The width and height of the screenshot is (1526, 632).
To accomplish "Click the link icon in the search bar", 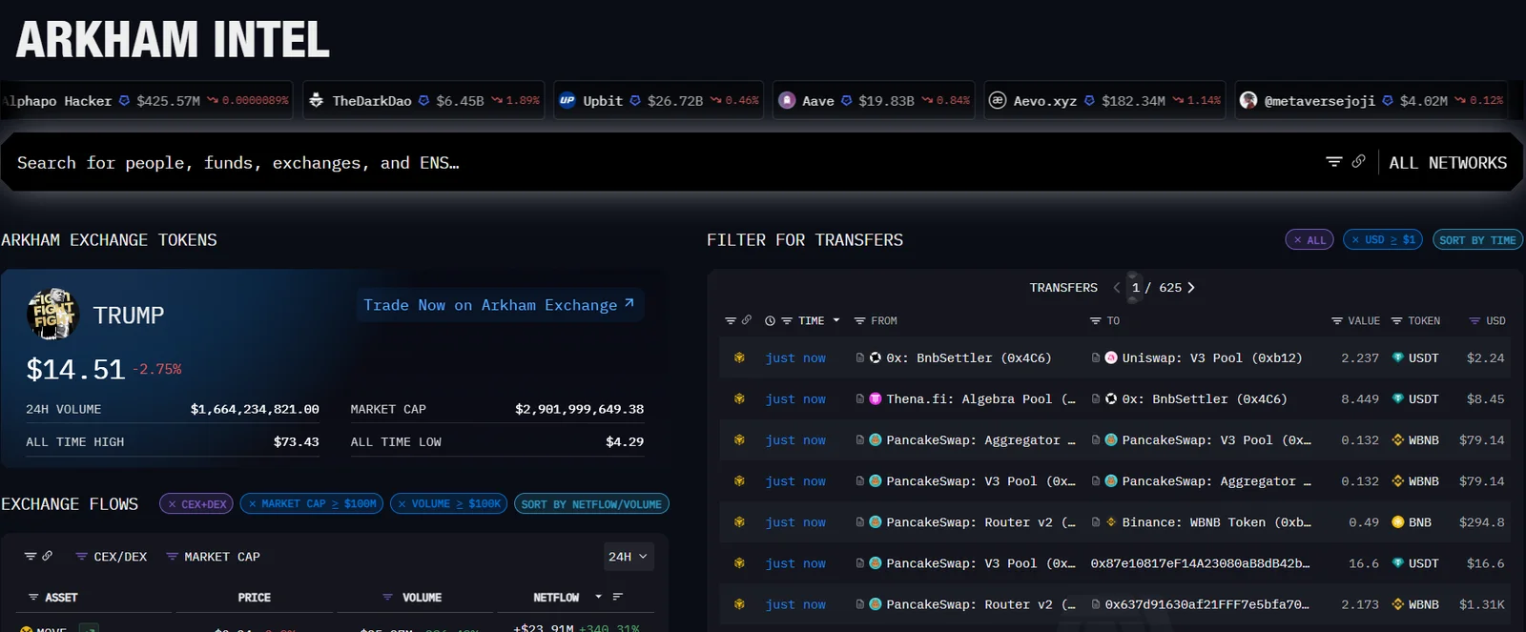I will pos(1358,161).
